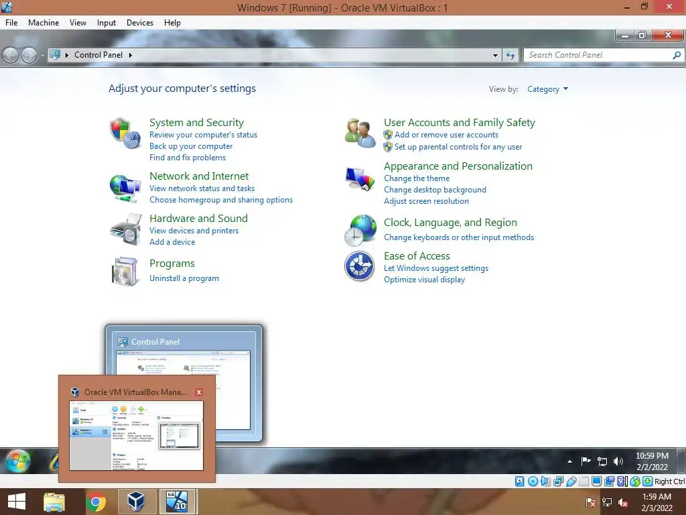Click the Windows 7 guest Start orb

tap(18, 461)
